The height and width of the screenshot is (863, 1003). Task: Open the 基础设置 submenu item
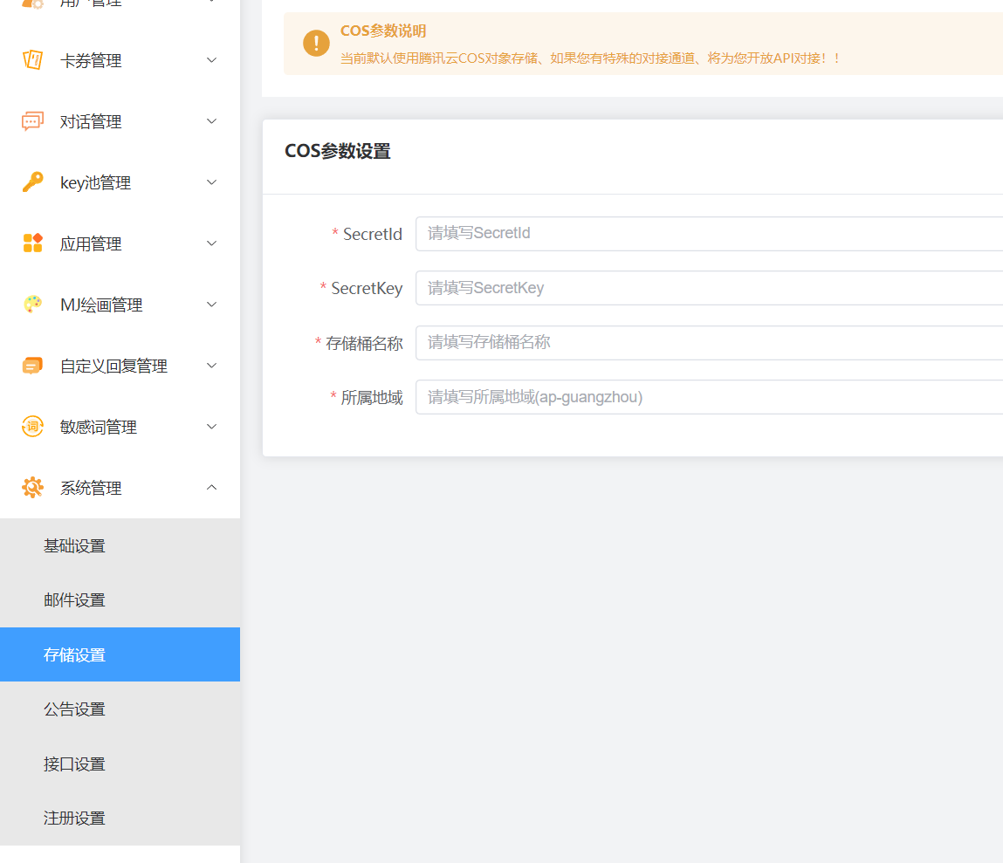pos(74,546)
